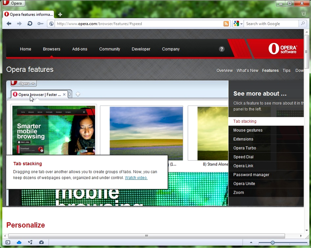Select Opera Unite feature
Image resolution: width=311 pixels, height=248 pixels.
click(x=266, y=184)
